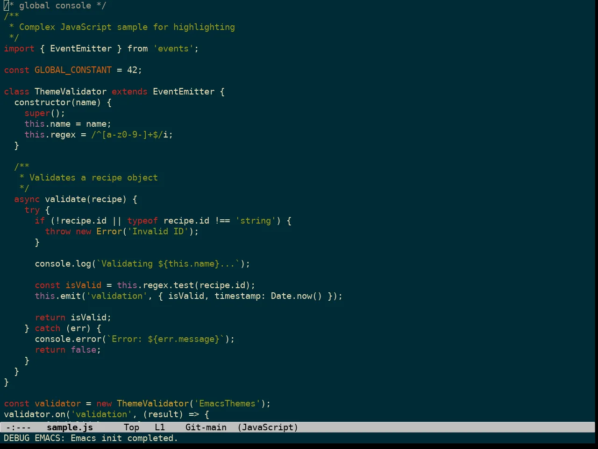Screen dimensions: 598x449
Task: Click the 'extends' keyword
Action: 129,92
